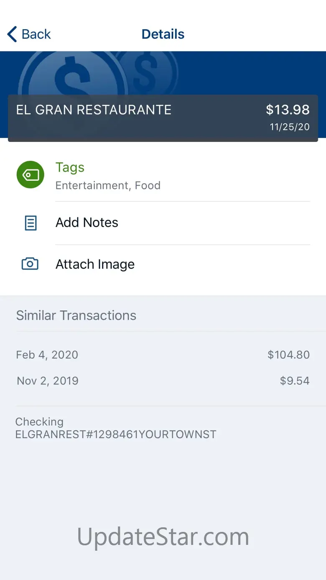Tap the Details screen title
Image resolution: width=326 pixels, height=580 pixels.
(x=163, y=34)
